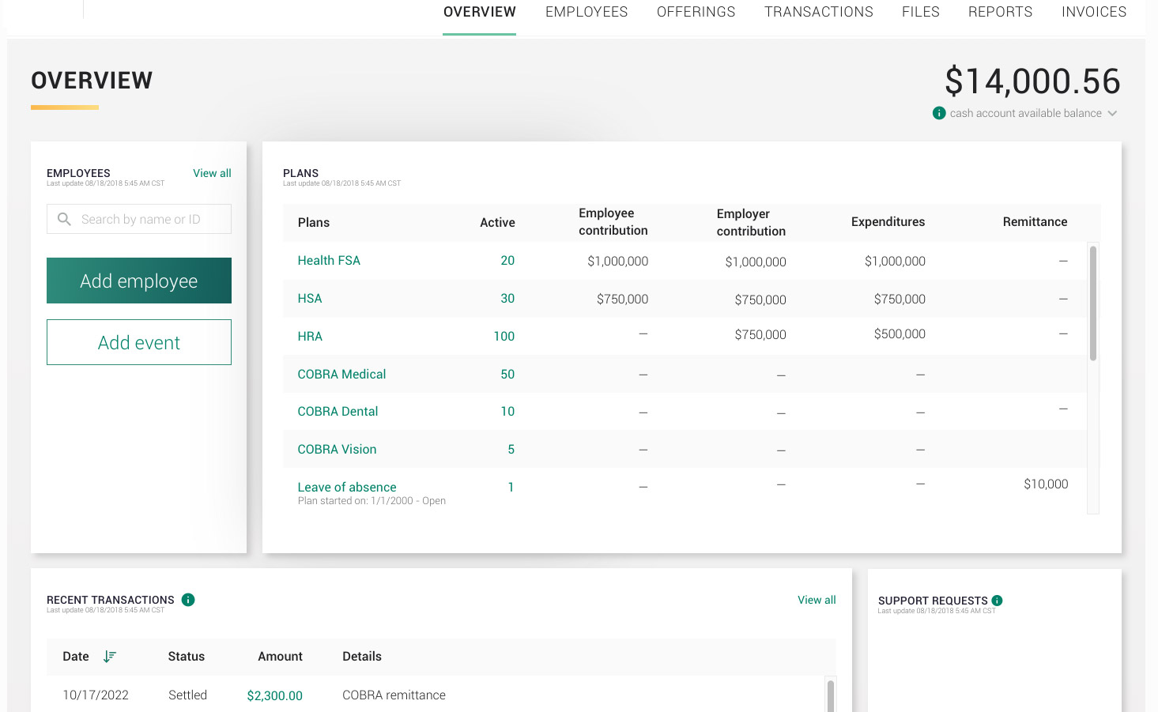The image size is (1158, 712).
Task: Go to the Offerings tab
Action: [696, 12]
